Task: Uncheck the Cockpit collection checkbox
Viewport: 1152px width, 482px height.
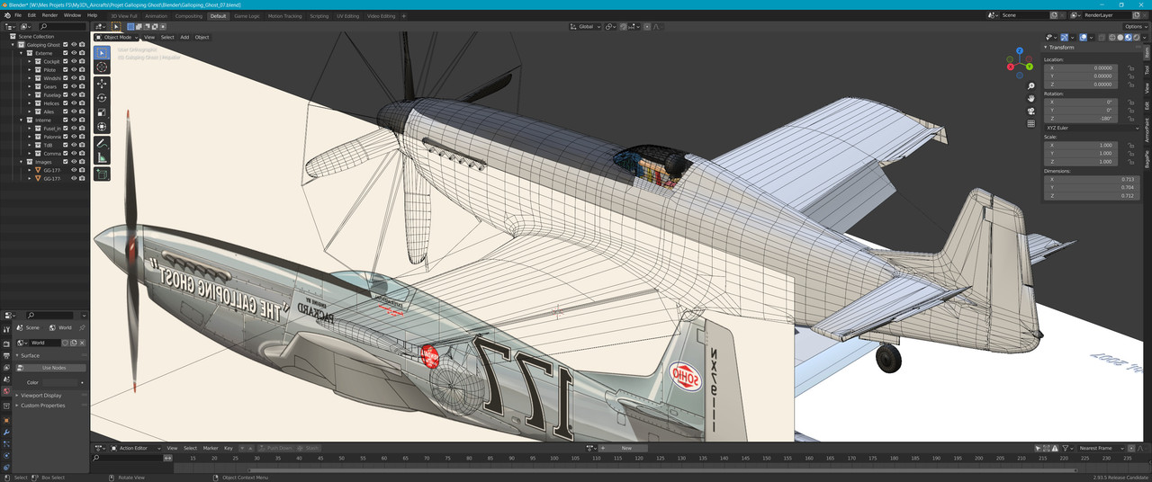Action: coord(66,61)
